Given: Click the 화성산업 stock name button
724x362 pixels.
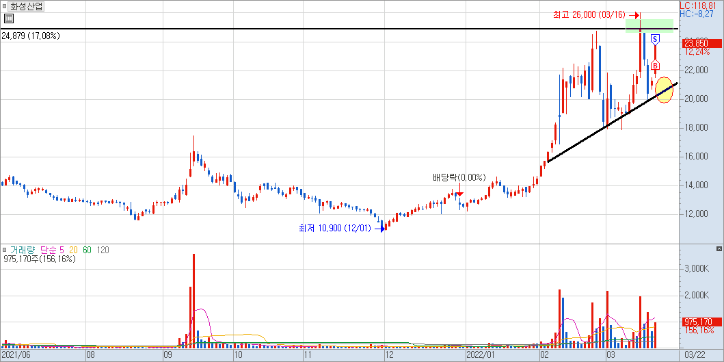Looking at the screenshot, I should [26, 6].
